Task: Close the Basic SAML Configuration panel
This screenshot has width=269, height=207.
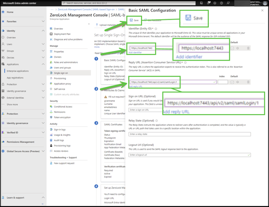Action: point(262,10)
